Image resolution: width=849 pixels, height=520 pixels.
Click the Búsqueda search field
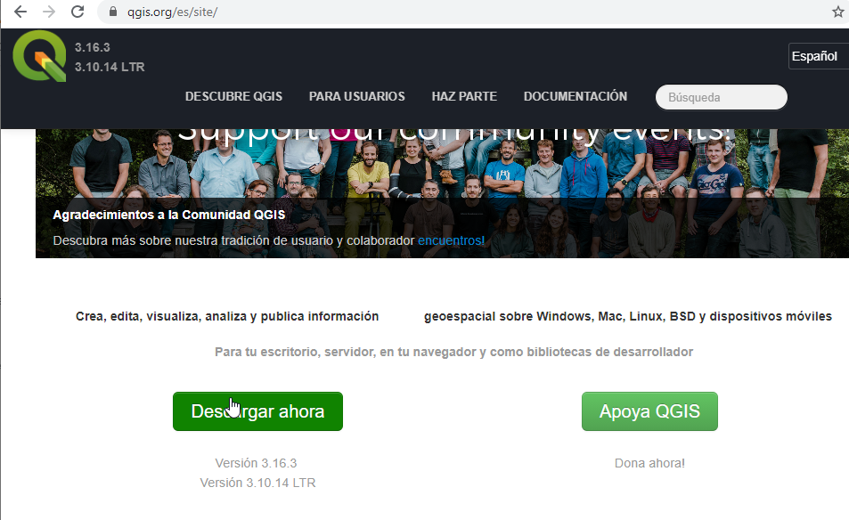coord(722,97)
